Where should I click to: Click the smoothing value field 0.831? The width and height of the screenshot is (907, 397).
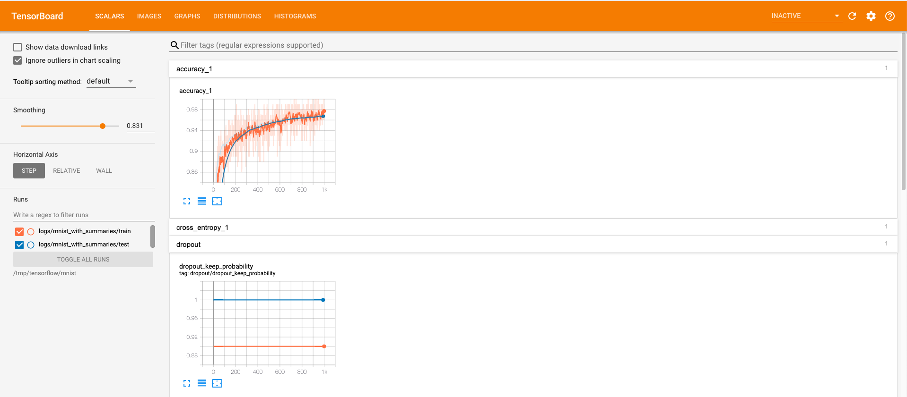coord(140,126)
